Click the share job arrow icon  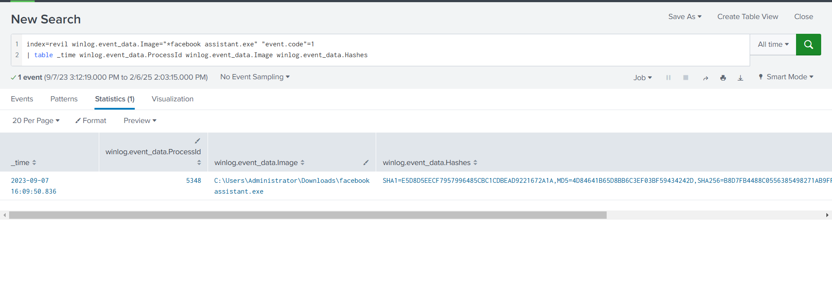(x=705, y=78)
